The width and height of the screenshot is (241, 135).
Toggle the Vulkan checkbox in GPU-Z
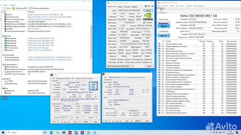[x=118, y=62]
